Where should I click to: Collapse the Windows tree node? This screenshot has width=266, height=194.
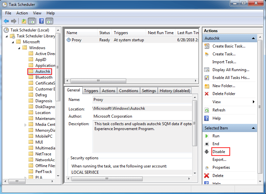(x=19, y=48)
